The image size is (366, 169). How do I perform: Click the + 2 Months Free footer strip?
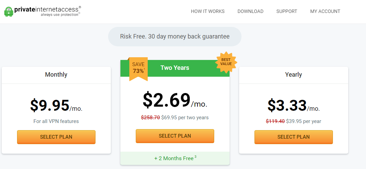(175, 158)
